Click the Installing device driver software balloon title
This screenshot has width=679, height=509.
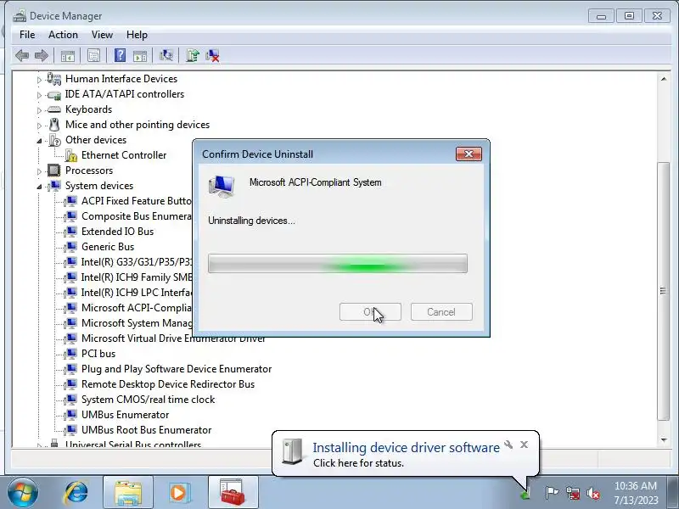coord(407,447)
